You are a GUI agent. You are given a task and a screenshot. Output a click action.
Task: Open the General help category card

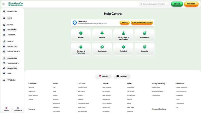(102, 35)
